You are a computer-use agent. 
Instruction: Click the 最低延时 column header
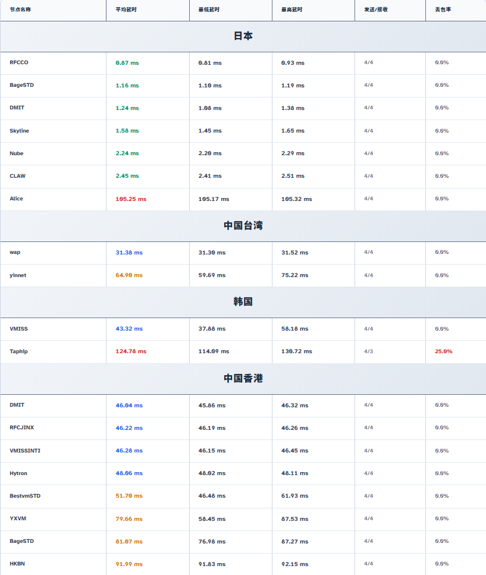[208, 10]
